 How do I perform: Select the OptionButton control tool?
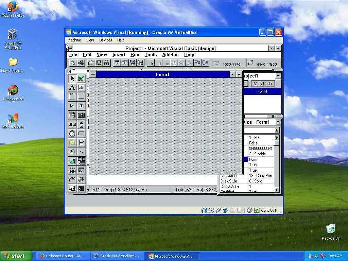coord(81,106)
